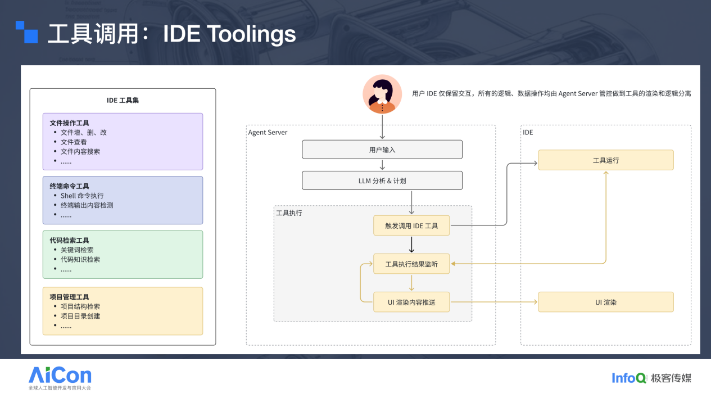Click the 工具执行结果监听 node

click(411, 264)
